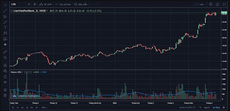Toggle lock all drawing tools
Screen dimensions: 230x111
click(5, 76)
